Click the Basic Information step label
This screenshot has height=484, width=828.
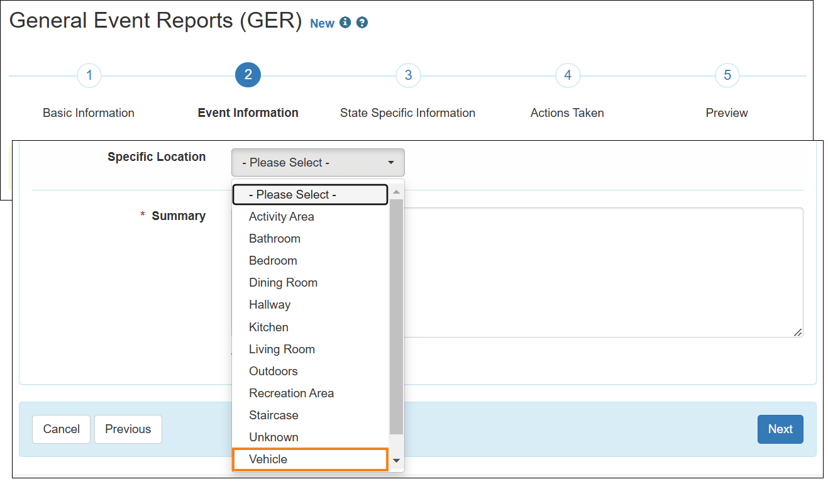coord(89,113)
